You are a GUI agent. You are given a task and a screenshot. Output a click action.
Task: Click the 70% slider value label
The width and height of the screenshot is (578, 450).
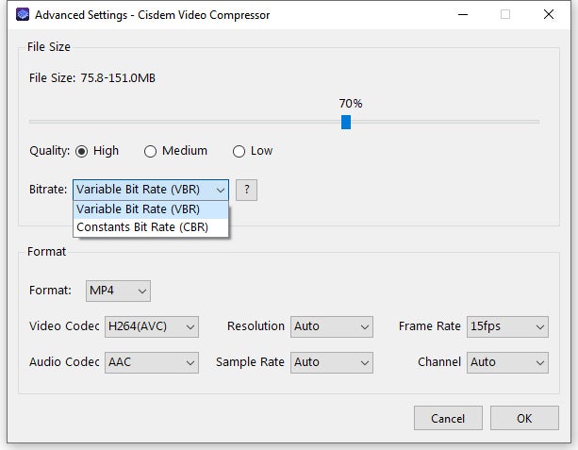tap(351, 103)
